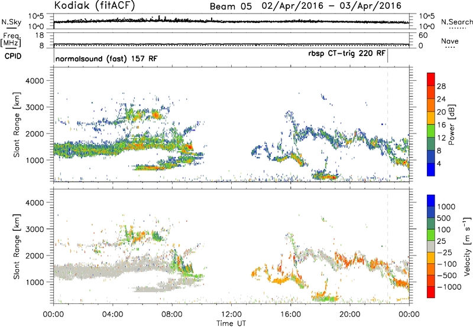473x327 pixels.
Task: Select the Velocity [m s⁻¹] colorbar title
Action: tap(467, 247)
